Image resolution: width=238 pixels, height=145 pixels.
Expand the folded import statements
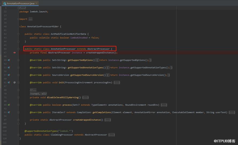30,19
